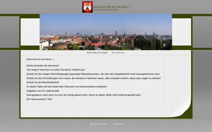The width and height of the screenshot is (212, 132).
Task: Click the sentence starting 'Seid gespannt'
Action: click(83, 95)
